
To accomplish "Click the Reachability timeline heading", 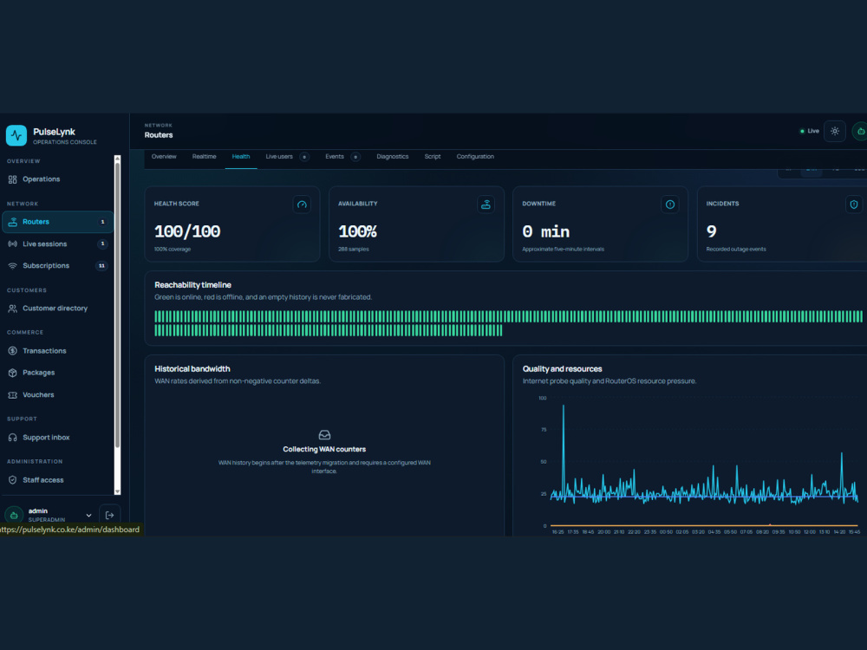I will pos(192,285).
